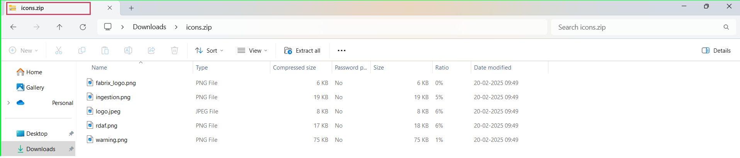Click the Paste clipboard icon
Image resolution: width=740 pixels, height=158 pixels.
click(x=105, y=50)
